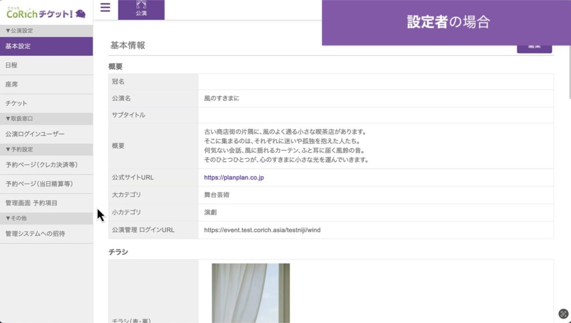Follow the https://planplan.co.jp link
This screenshot has width=571, height=323.
pyautogui.click(x=234, y=178)
